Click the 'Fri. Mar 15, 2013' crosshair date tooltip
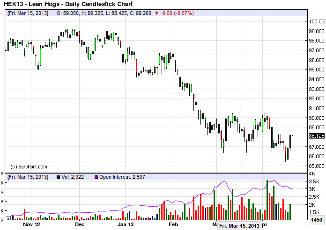The image size is (326, 230). click(239, 226)
